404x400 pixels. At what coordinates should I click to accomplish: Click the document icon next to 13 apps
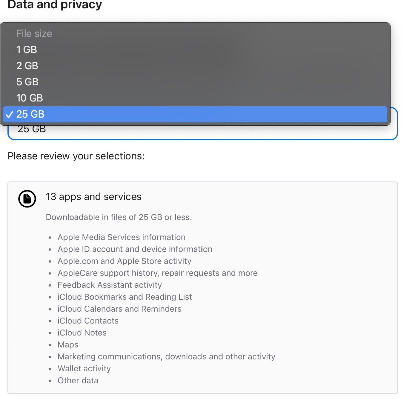tap(27, 199)
